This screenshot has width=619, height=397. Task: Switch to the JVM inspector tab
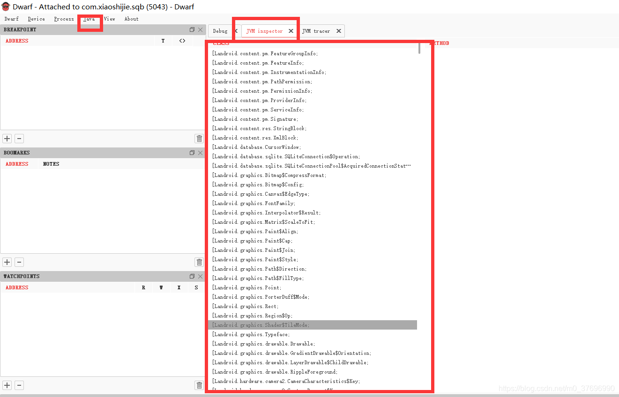click(265, 31)
